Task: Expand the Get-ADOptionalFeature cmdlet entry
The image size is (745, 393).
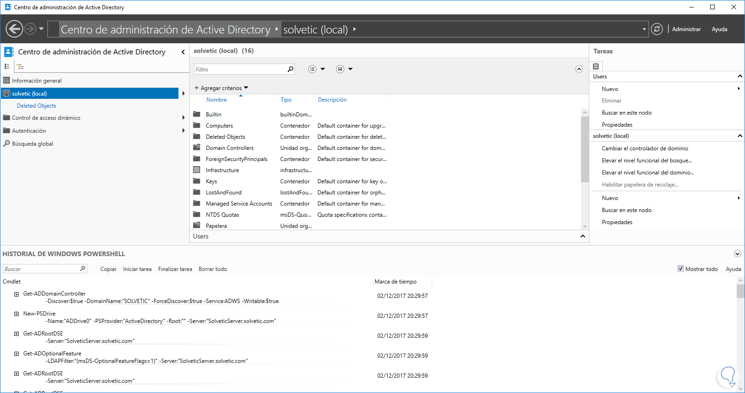Action: pos(16,354)
